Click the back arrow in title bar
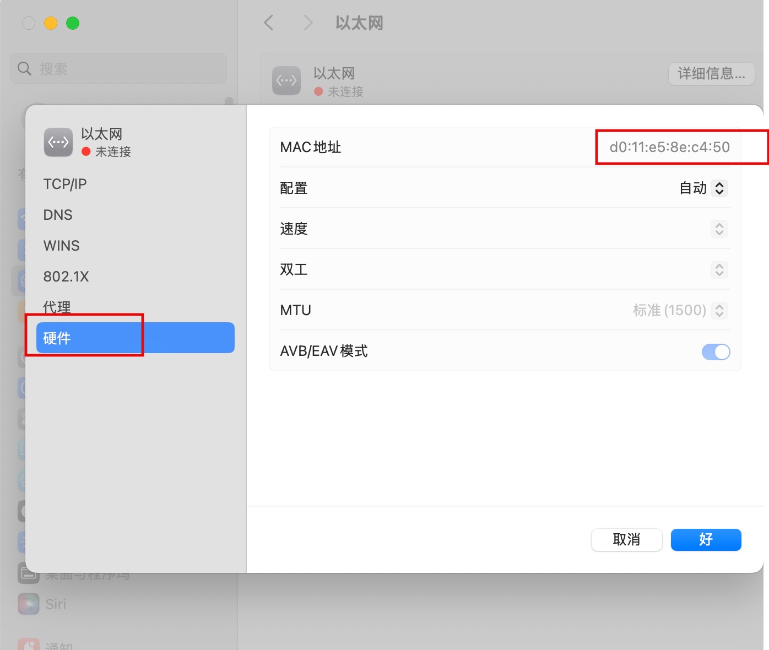This screenshot has width=769, height=650. coord(269,23)
